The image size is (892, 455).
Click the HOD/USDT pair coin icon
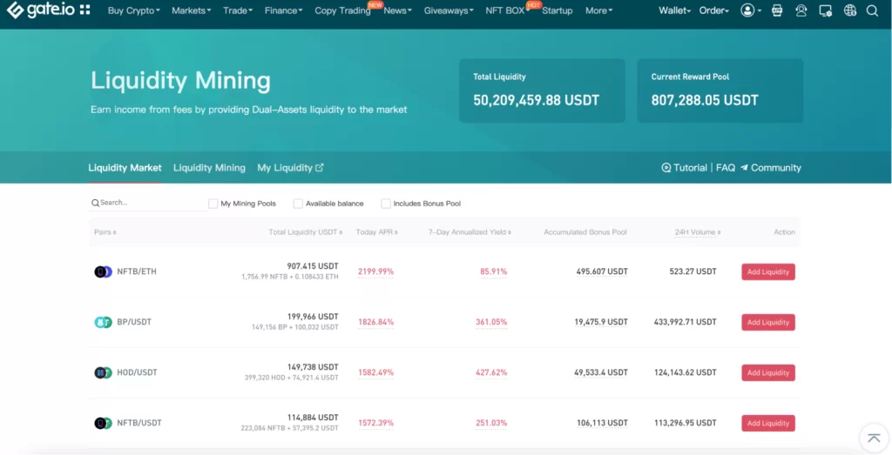coord(103,372)
